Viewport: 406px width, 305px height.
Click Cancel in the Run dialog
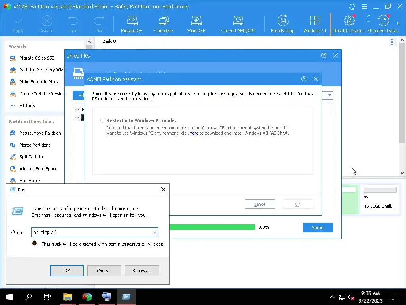point(104,271)
